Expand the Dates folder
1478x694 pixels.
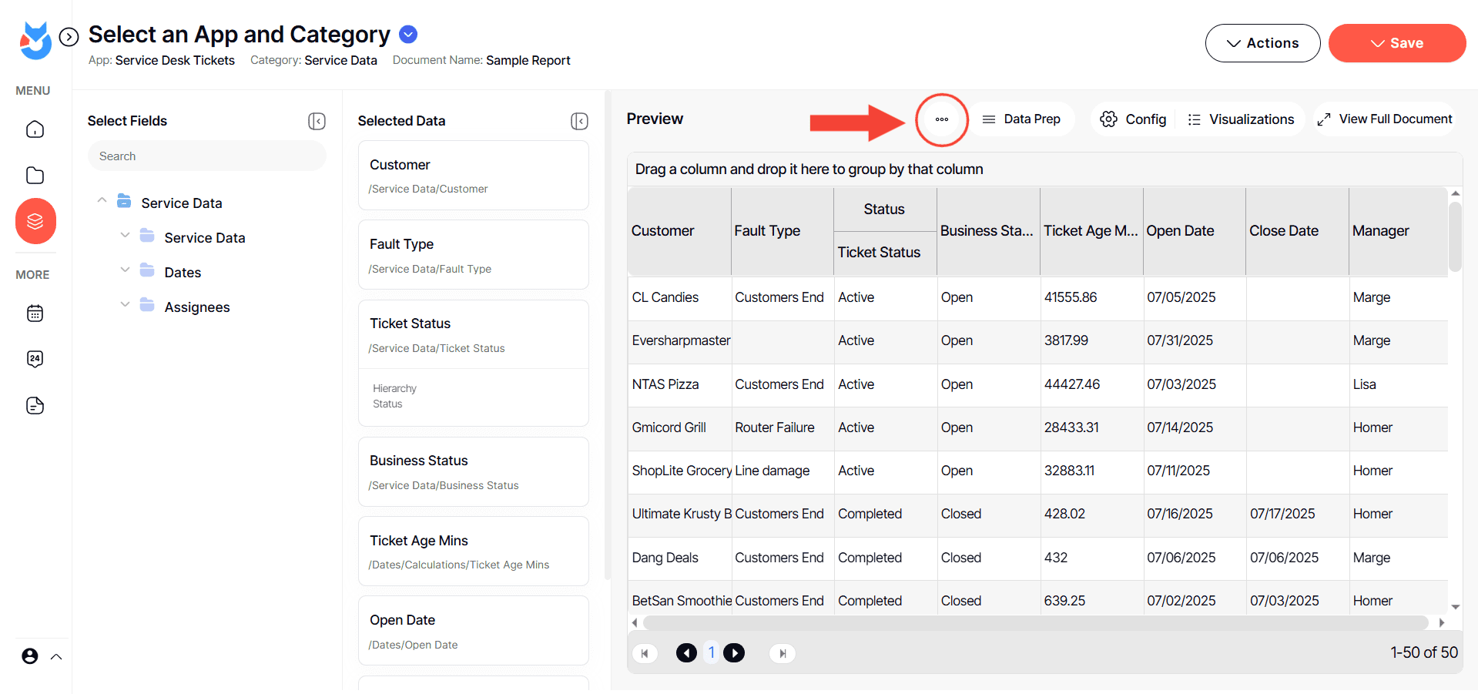125,270
